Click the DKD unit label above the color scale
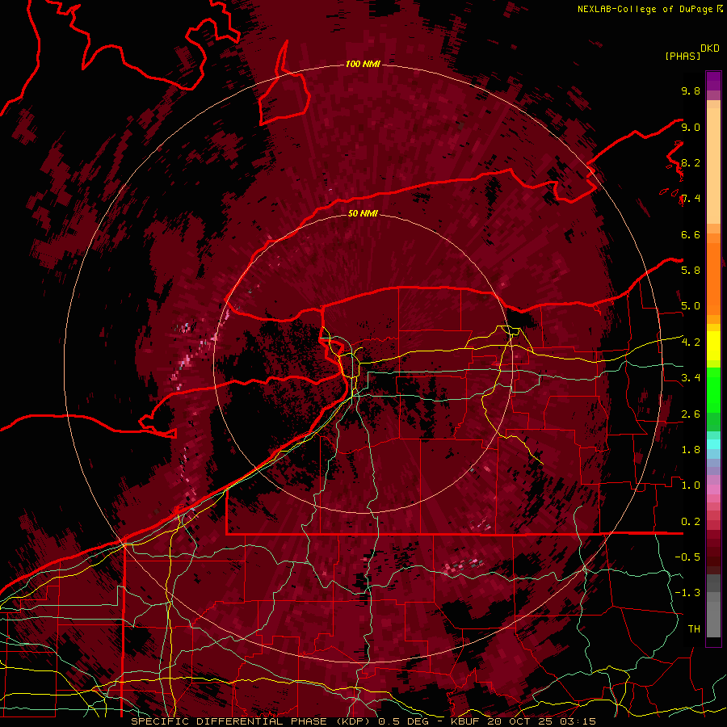Viewport: 727px width, 727px height. click(710, 48)
